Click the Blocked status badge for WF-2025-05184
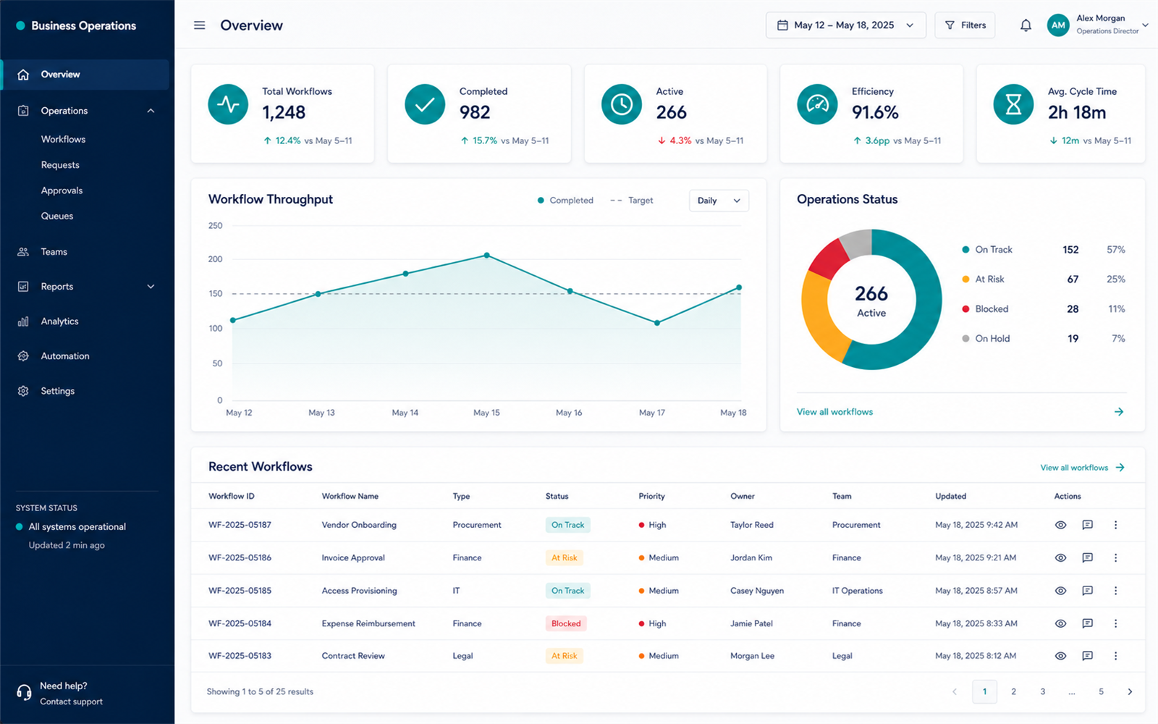 point(565,623)
